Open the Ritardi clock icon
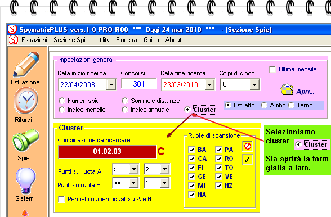Viewport: 331px width, 217px height. (26, 101)
